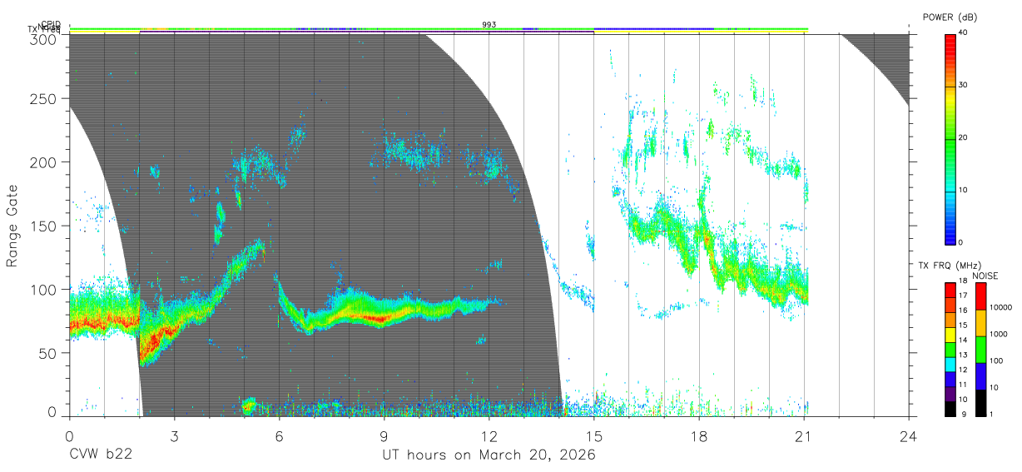Click the small echo patch at range gate 0 near 5 UT
This screenshot has height=472, width=1022.
pyautogui.click(x=249, y=406)
